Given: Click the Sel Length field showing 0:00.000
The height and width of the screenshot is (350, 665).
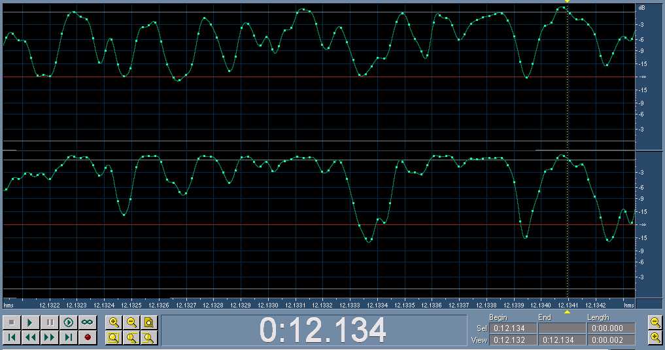Looking at the screenshot, I should tap(611, 328).
